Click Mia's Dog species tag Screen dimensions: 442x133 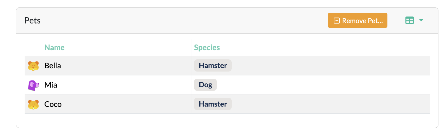coord(205,85)
